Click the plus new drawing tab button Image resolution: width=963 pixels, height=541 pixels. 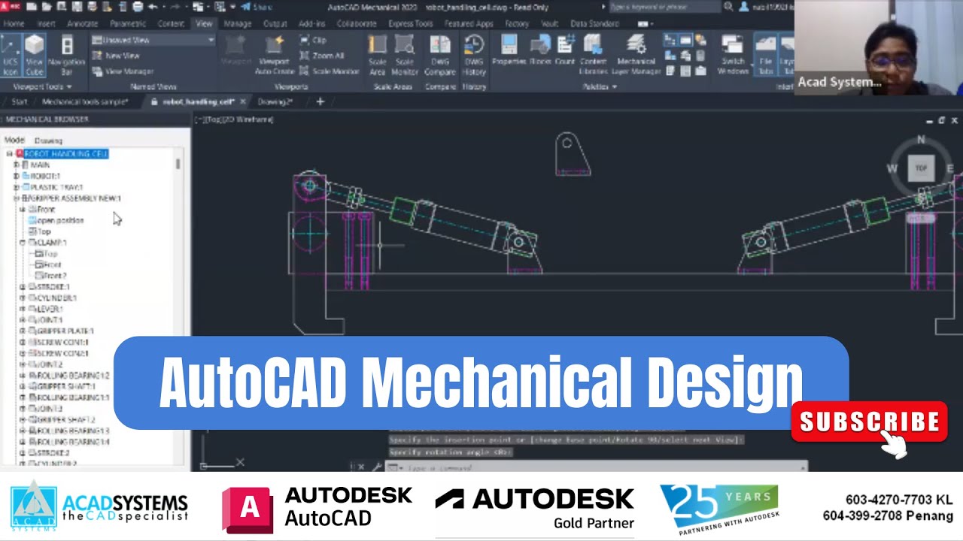(320, 101)
